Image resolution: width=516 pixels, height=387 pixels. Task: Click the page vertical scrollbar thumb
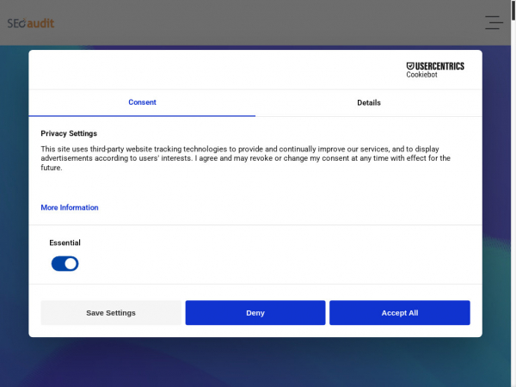point(513,9)
